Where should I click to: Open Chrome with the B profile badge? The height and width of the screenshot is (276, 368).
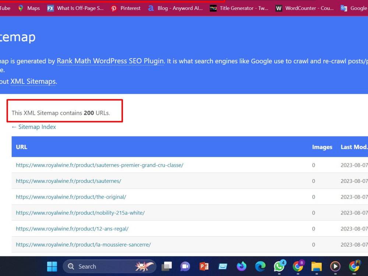coord(298,266)
